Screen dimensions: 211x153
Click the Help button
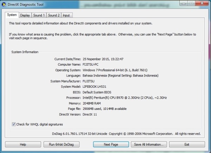coord(23,145)
